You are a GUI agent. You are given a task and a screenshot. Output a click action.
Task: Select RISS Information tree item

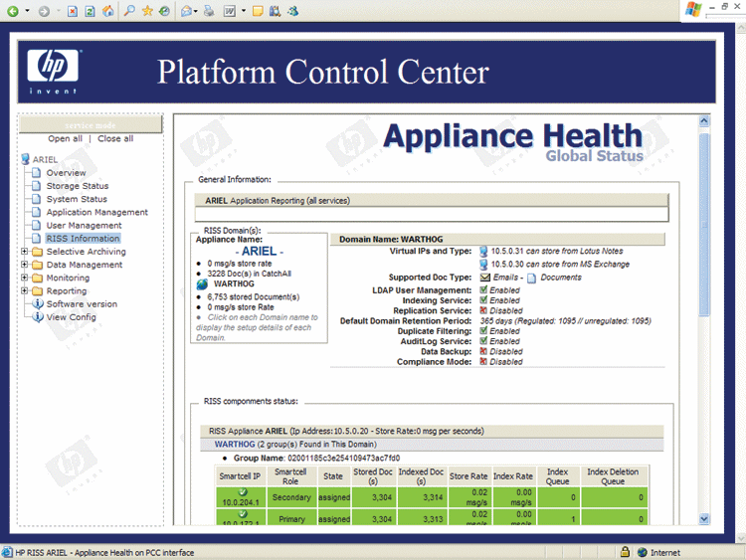click(x=83, y=239)
